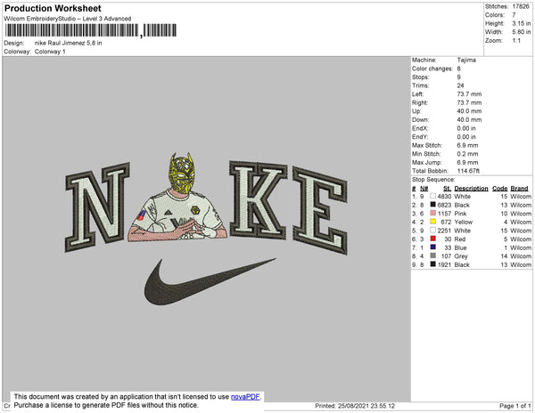Click the white swatch for 2251 stitches row
The height and width of the screenshot is (413, 535).
tap(432, 231)
